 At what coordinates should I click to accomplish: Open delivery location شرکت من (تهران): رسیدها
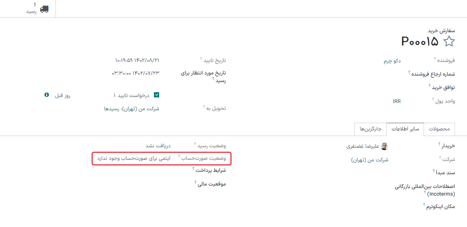pos(132,109)
